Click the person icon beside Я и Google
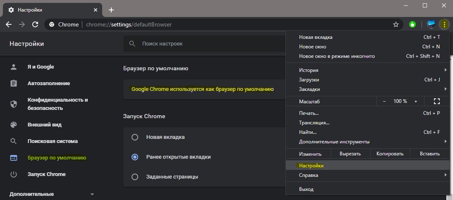453x200 pixels. [x=14, y=67]
